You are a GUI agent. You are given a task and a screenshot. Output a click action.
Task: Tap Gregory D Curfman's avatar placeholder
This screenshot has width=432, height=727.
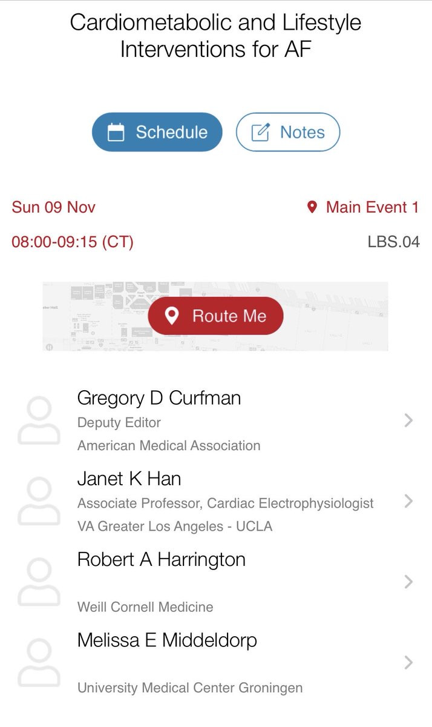39,421
